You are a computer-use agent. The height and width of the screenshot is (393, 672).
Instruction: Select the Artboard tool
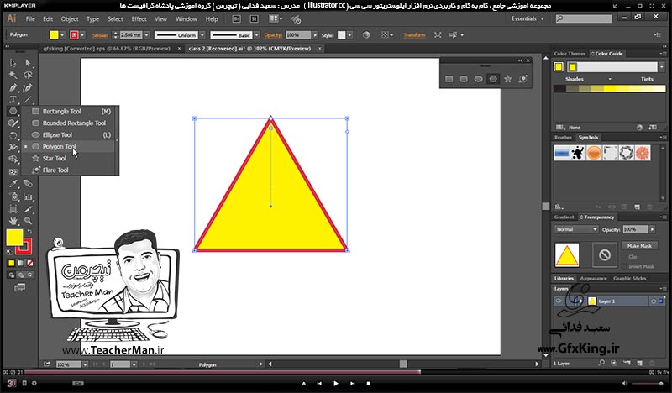pyautogui.click(x=13, y=209)
